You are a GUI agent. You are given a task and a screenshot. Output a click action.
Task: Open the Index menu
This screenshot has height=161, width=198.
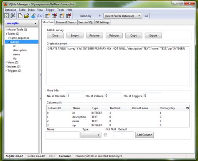click(31, 10)
